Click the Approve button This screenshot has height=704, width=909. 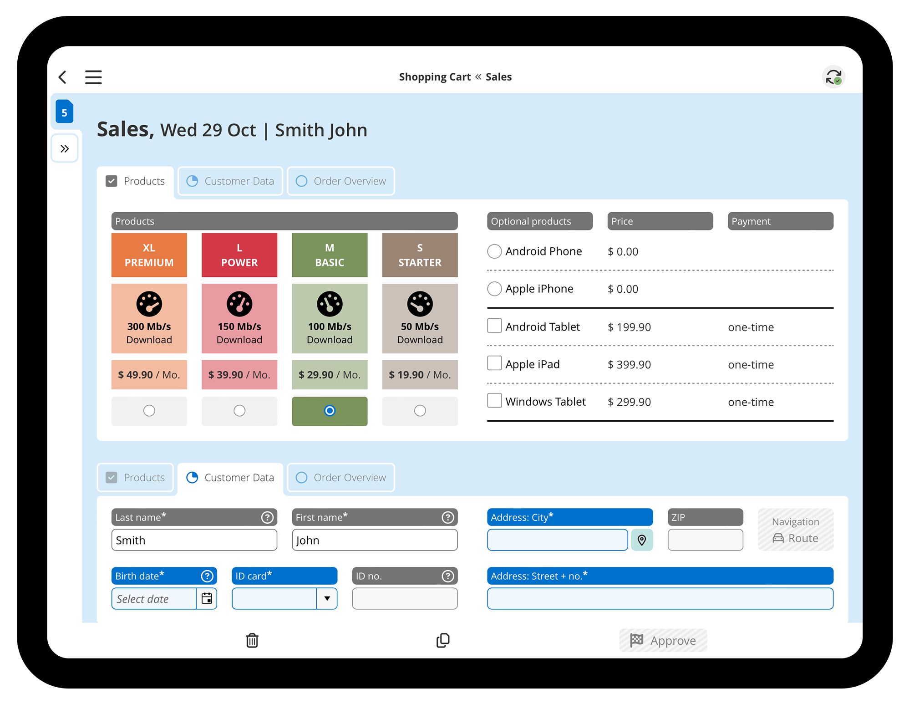pyautogui.click(x=663, y=640)
